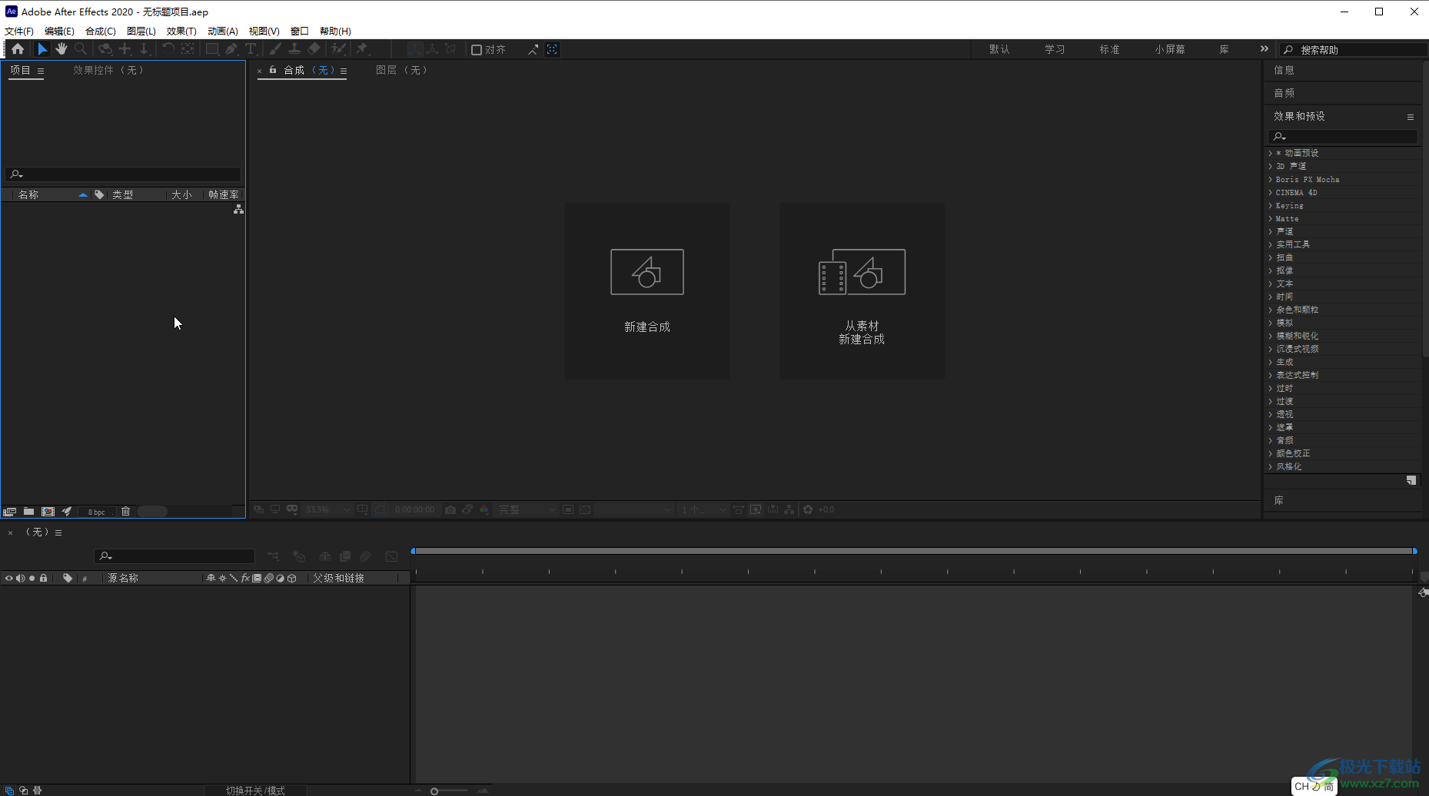The image size is (1429, 796).
Task: Select the Clone Stamp tool
Action: coord(294,49)
